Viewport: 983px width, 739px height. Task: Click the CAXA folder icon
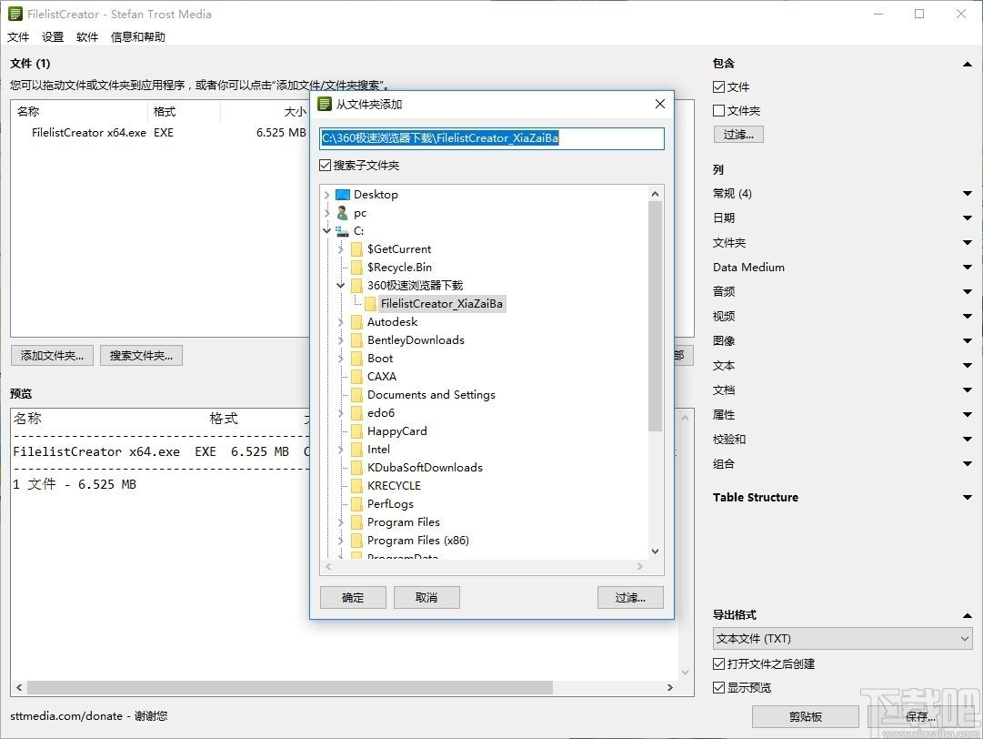click(356, 377)
